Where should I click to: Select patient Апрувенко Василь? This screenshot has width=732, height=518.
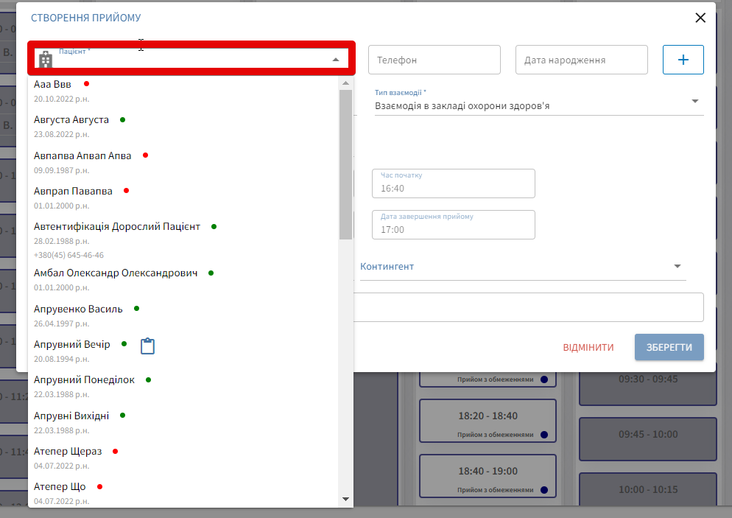[78, 309]
